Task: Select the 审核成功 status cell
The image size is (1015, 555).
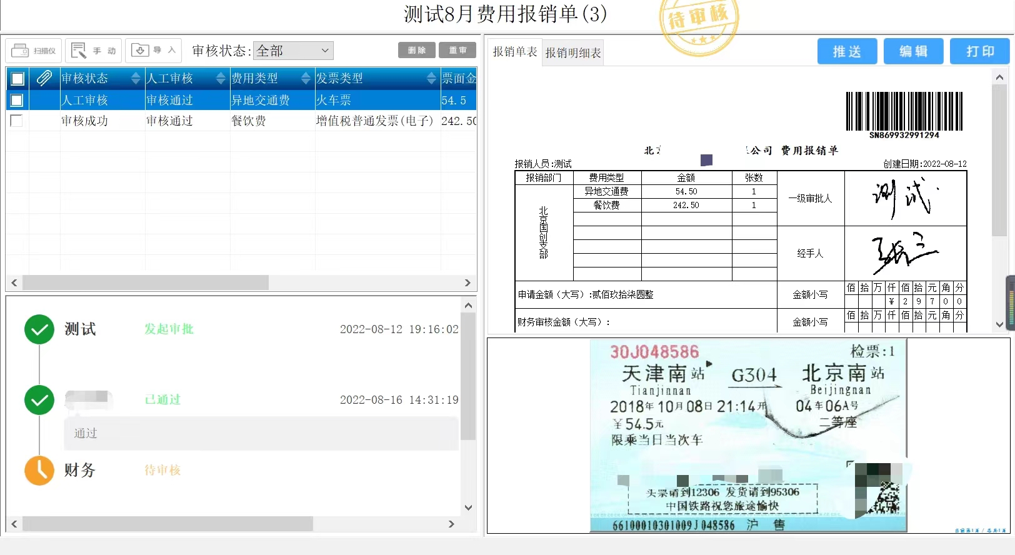Action: (102, 121)
